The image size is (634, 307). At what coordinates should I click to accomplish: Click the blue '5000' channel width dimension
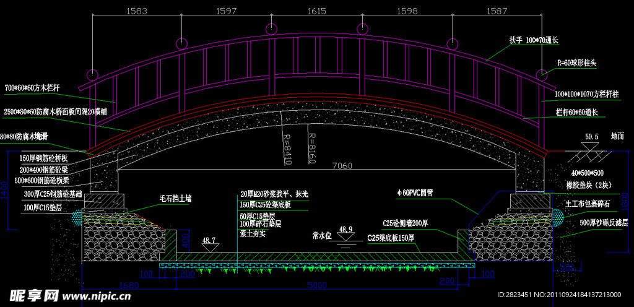tap(317, 285)
